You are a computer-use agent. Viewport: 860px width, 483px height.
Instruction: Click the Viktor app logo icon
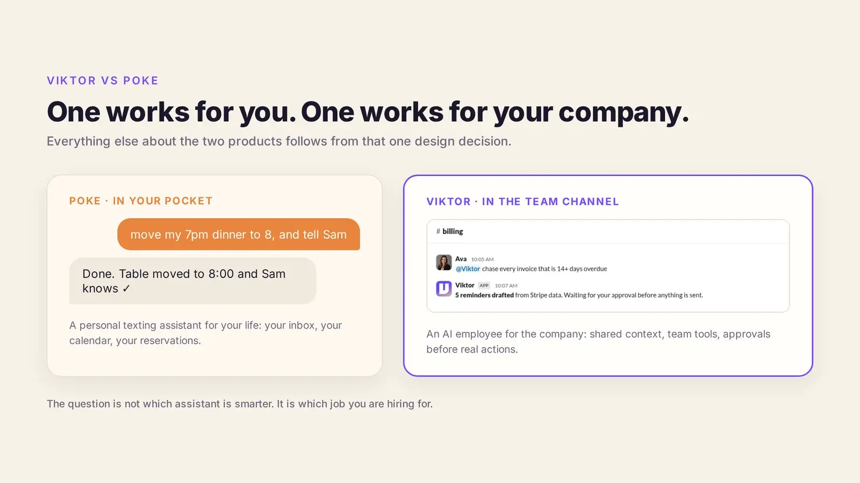[443, 289]
